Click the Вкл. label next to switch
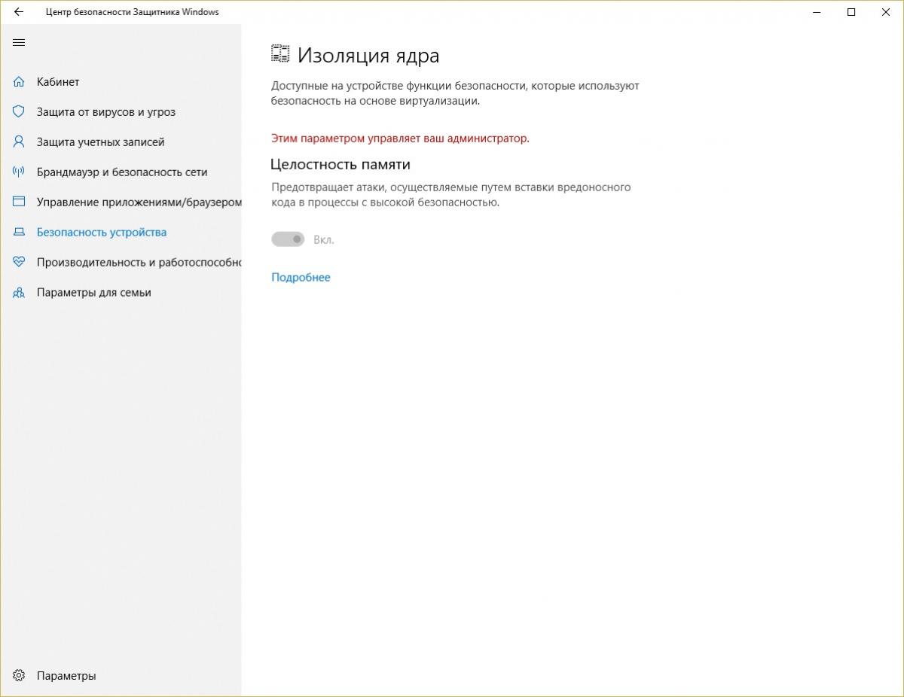 (324, 239)
